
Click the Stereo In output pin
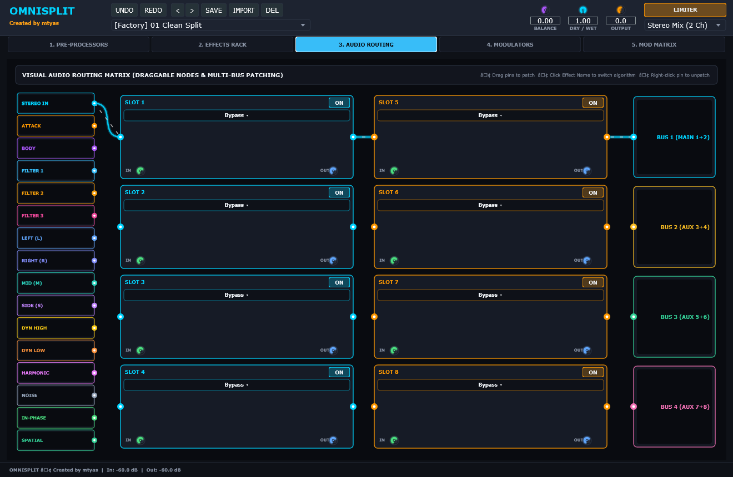tap(94, 103)
